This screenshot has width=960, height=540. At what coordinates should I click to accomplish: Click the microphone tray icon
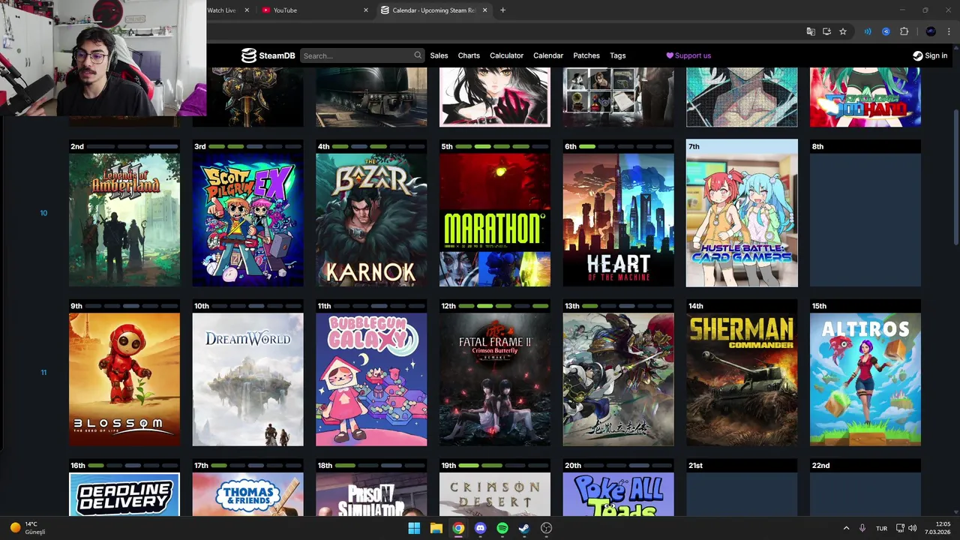[862, 528]
